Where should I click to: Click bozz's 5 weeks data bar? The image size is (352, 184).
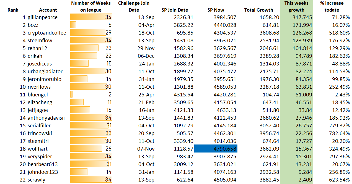coord(73,25)
